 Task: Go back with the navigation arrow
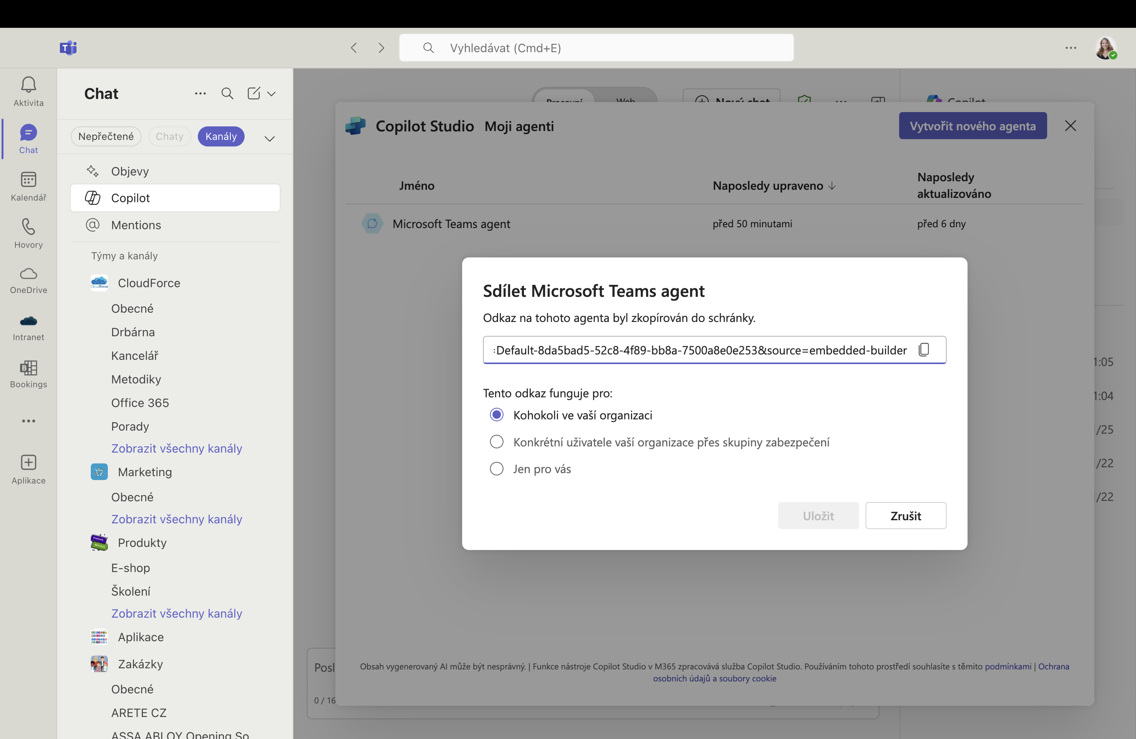pos(354,48)
